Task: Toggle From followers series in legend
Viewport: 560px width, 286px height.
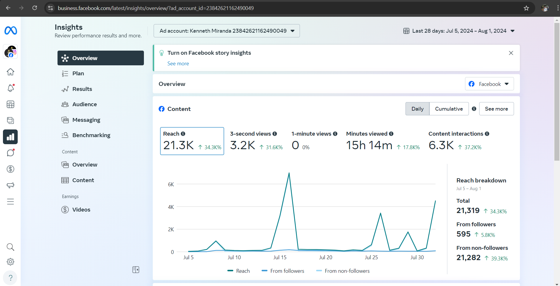Action: [283, 271]
